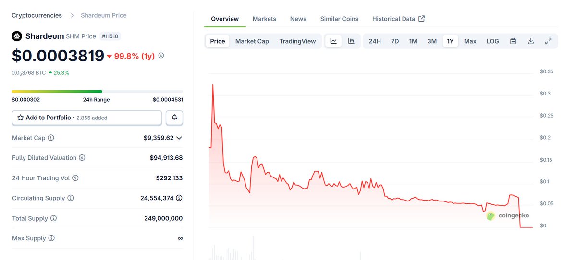576x260 pixels.
Task: Open the Markets tab
Action: click(264, 19)
